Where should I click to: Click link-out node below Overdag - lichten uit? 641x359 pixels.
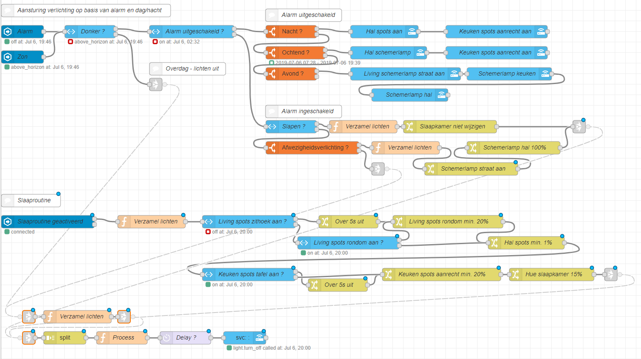(155, 84)
